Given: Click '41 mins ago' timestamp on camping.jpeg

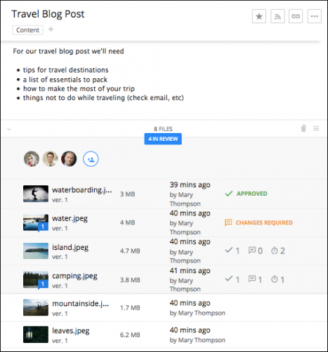Looking at the screenshot, I should tap(190, 270).
